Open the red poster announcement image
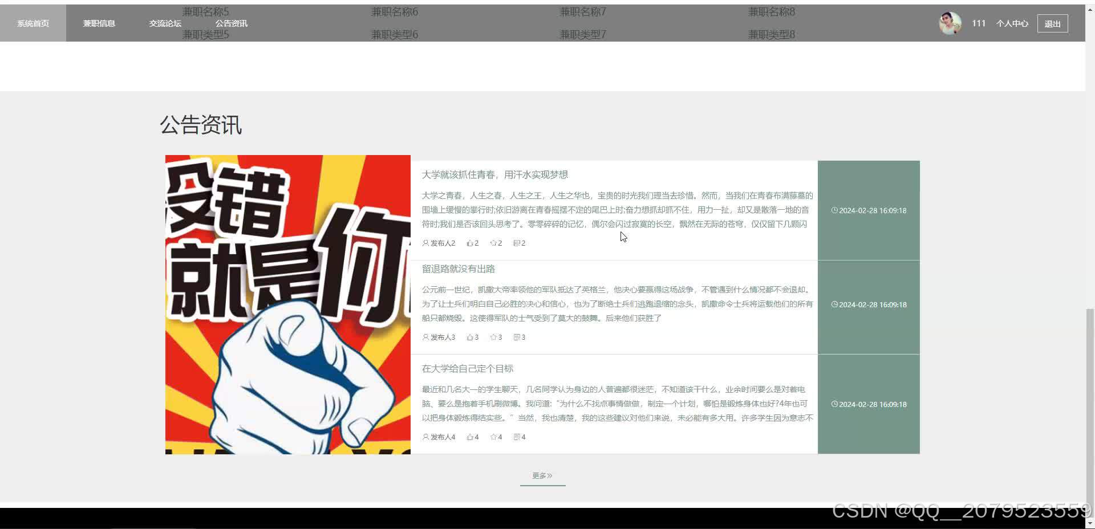Screen dimensions: 1095x529 click(x=288, y=304)
